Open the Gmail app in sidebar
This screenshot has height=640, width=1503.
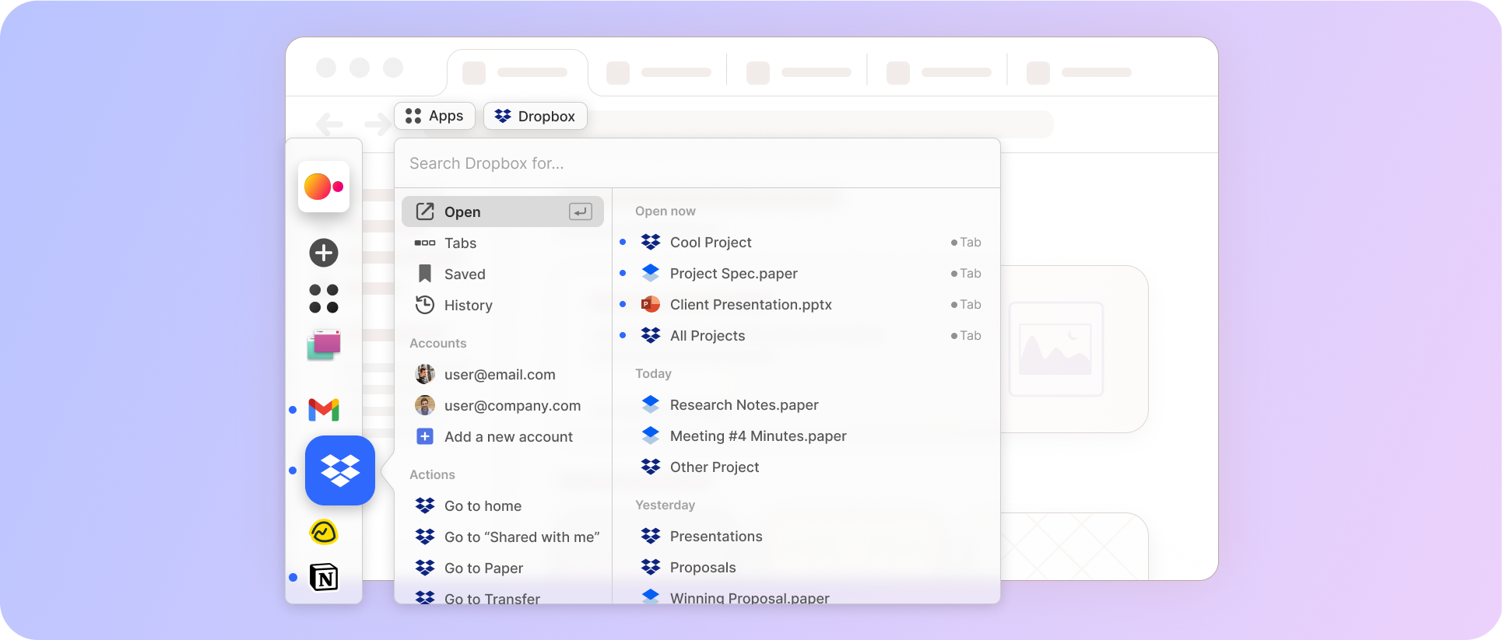[324, 409]
